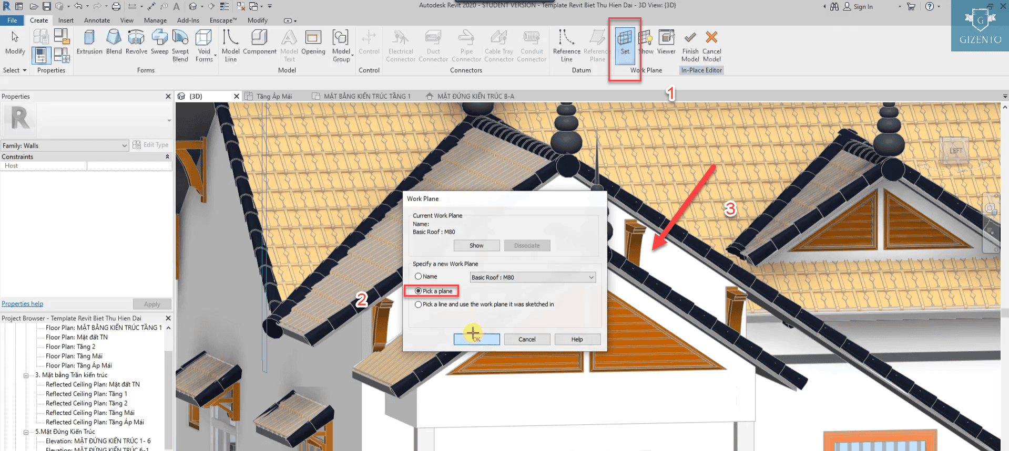The width and height of the screenshot is (1009, 451).
Task: Expand the Void Forms dropdown
Action: [215, 56]
